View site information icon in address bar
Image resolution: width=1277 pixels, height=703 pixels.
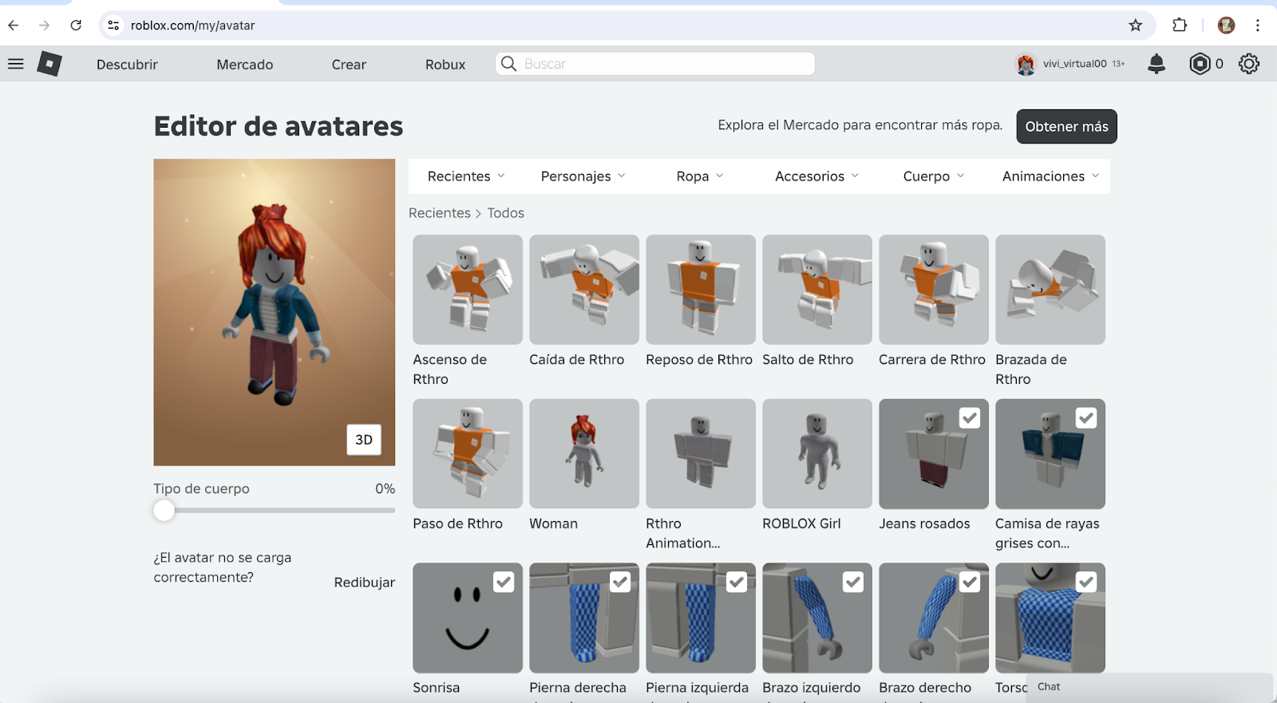pyautogui.click(x=114, y=26)
